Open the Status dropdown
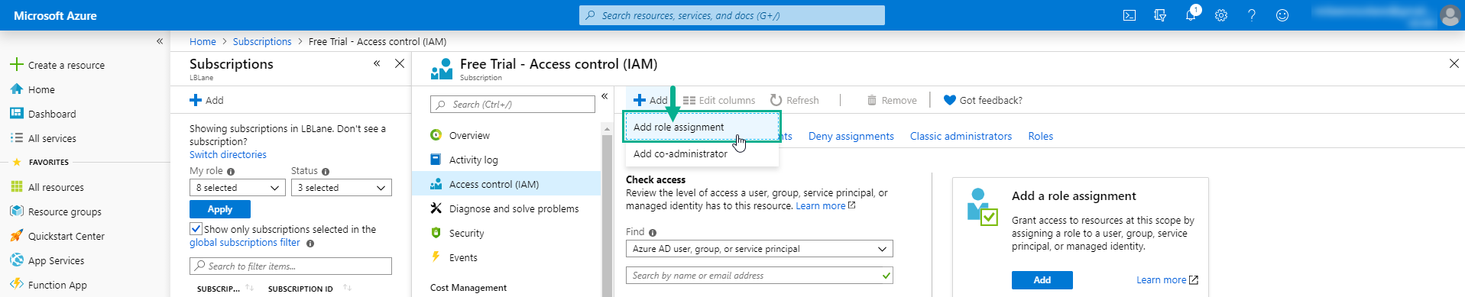The height and width of the screenshot is (297, 1465). point(342,188)
